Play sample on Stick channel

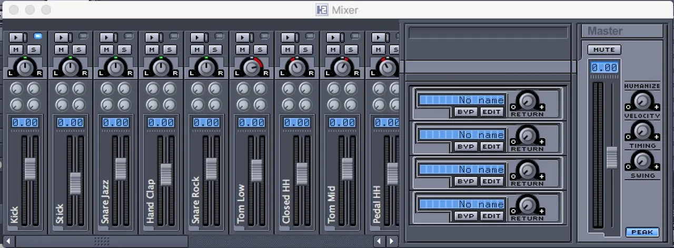pyautogui.click(x=62, y=37)
